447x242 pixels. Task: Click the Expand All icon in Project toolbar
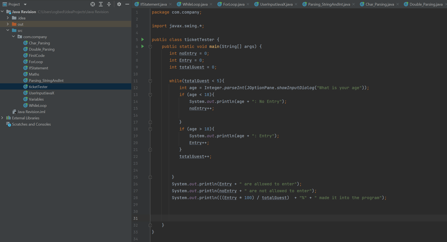pyautogui.click(x=101, y=4)
